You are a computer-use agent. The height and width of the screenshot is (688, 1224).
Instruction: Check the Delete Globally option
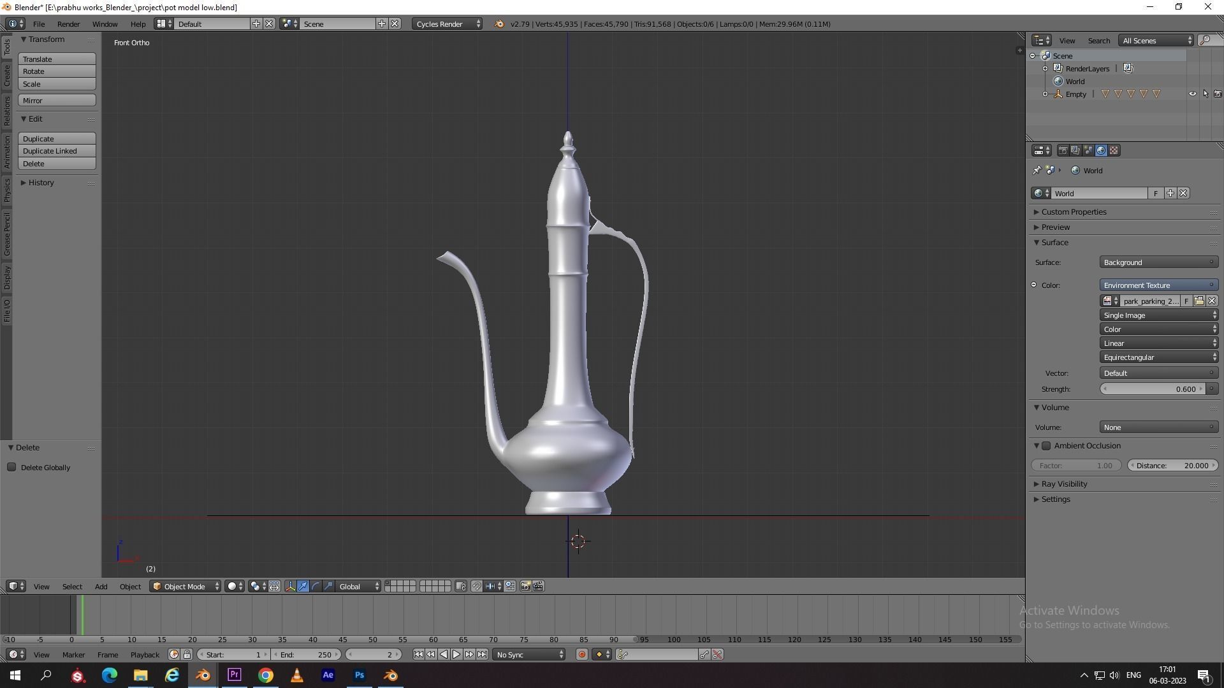11,468
